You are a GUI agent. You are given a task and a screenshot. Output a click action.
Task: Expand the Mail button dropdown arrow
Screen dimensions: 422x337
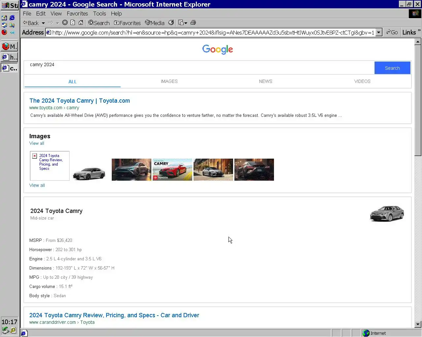(x=186, y=23)
